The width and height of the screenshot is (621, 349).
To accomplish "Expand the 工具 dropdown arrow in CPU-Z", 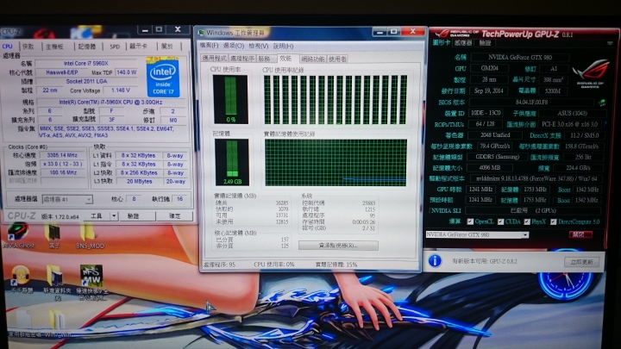I will click(x=114, y=216).
